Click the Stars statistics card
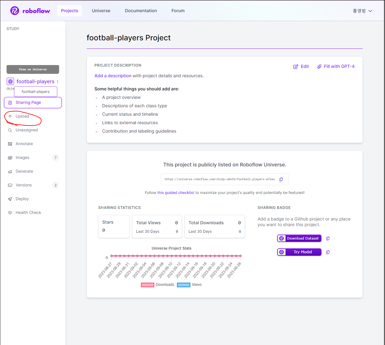Screen dimensions: 385x345 (x=114, y=226)
